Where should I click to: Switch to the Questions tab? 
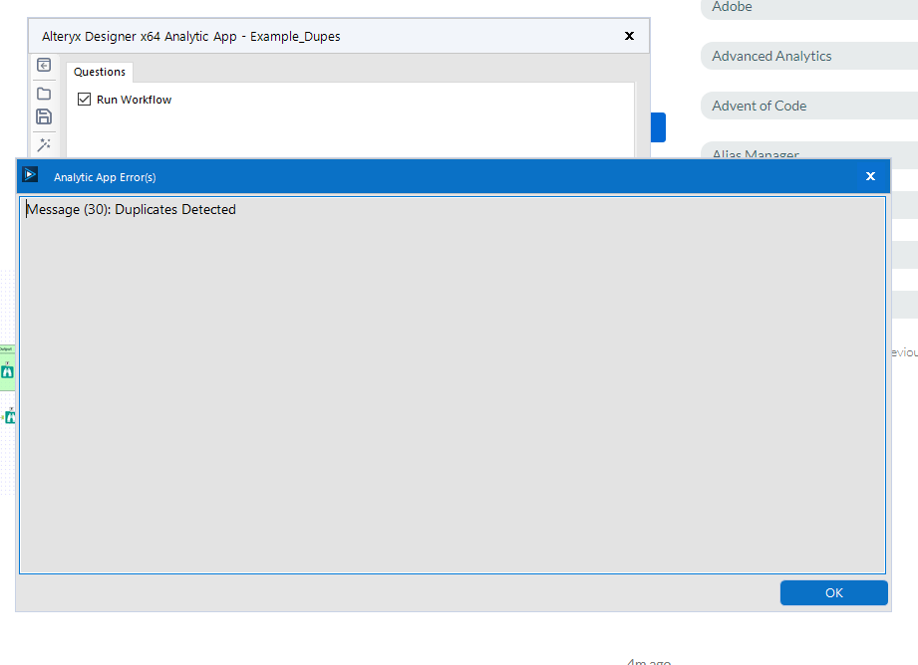click(x=99, y=71)
